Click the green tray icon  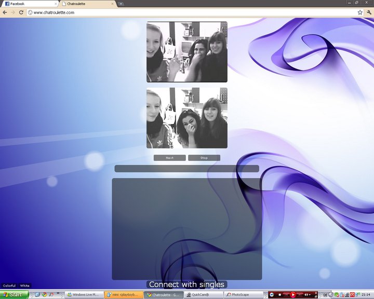point(337,295)
